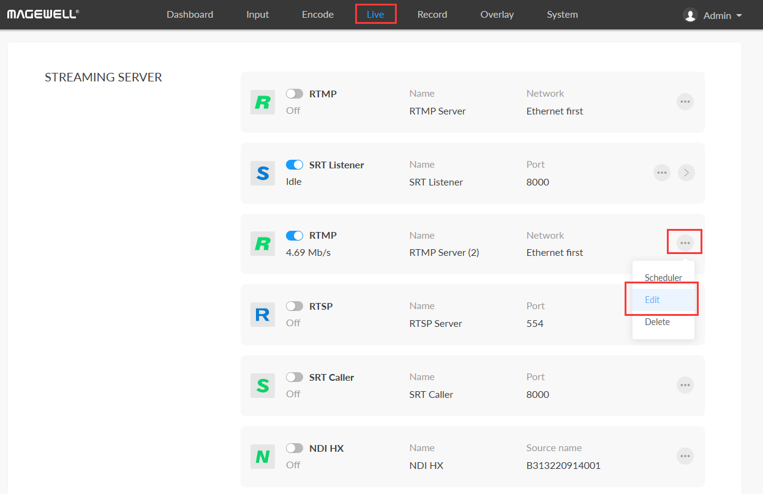The height and width of the screenshot is (494, 763).
Task: Turn on the SRT Caller toggle
Action: [295, 377]
